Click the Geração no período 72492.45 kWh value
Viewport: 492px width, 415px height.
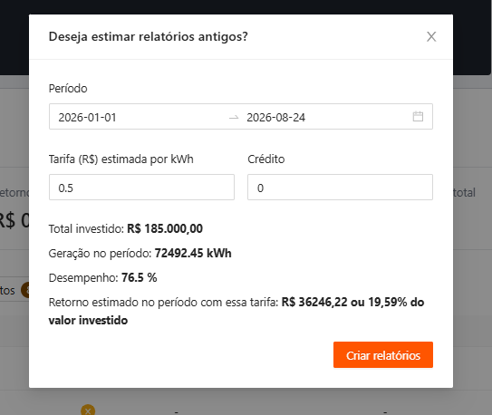coord(193,253)
